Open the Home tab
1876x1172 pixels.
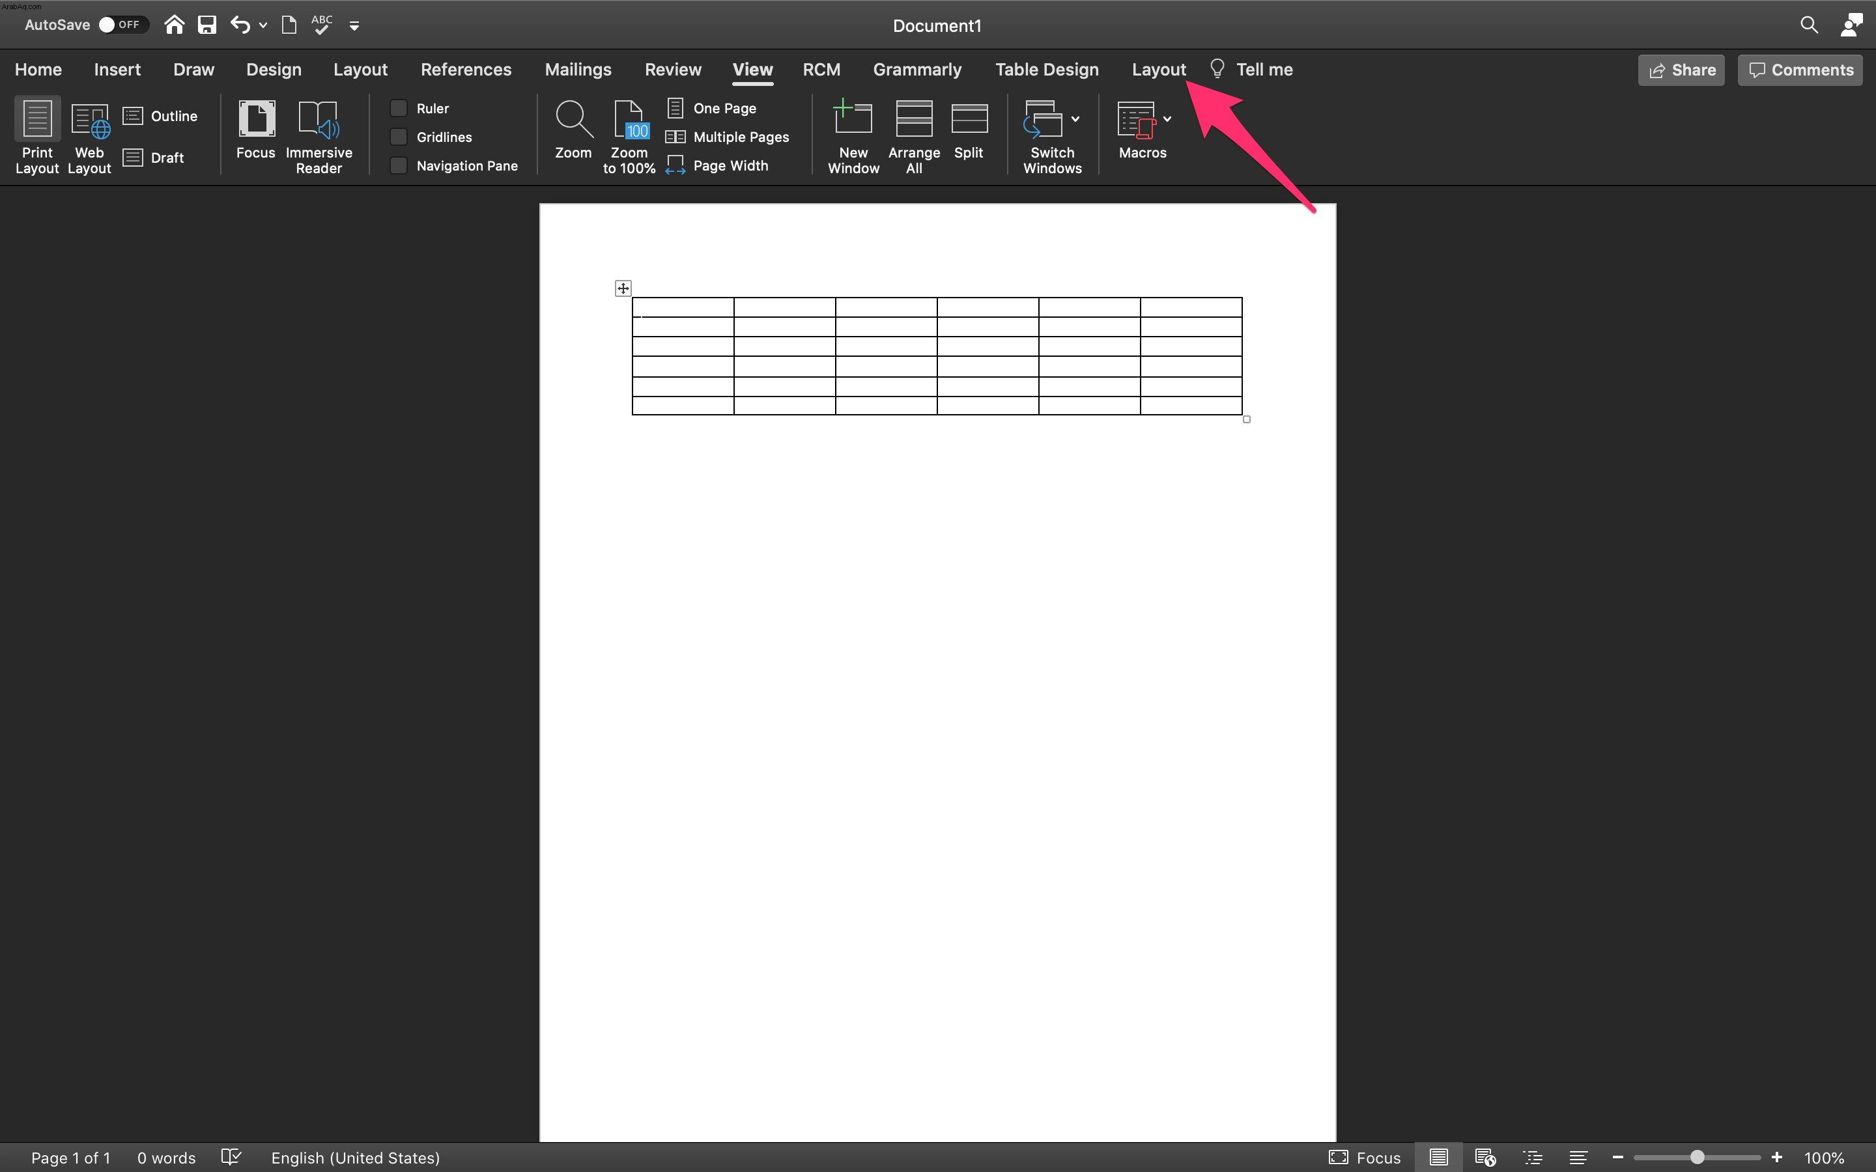38,69
